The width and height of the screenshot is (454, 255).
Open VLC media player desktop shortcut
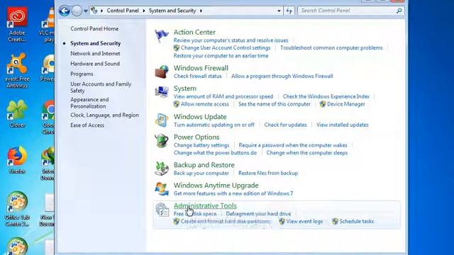coord(48,25)
